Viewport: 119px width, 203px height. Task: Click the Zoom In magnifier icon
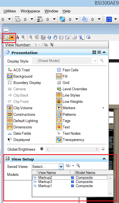click(x=23, y=37)
